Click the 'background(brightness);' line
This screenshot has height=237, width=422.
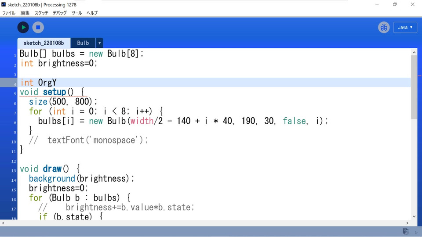[x=82, y=179]
